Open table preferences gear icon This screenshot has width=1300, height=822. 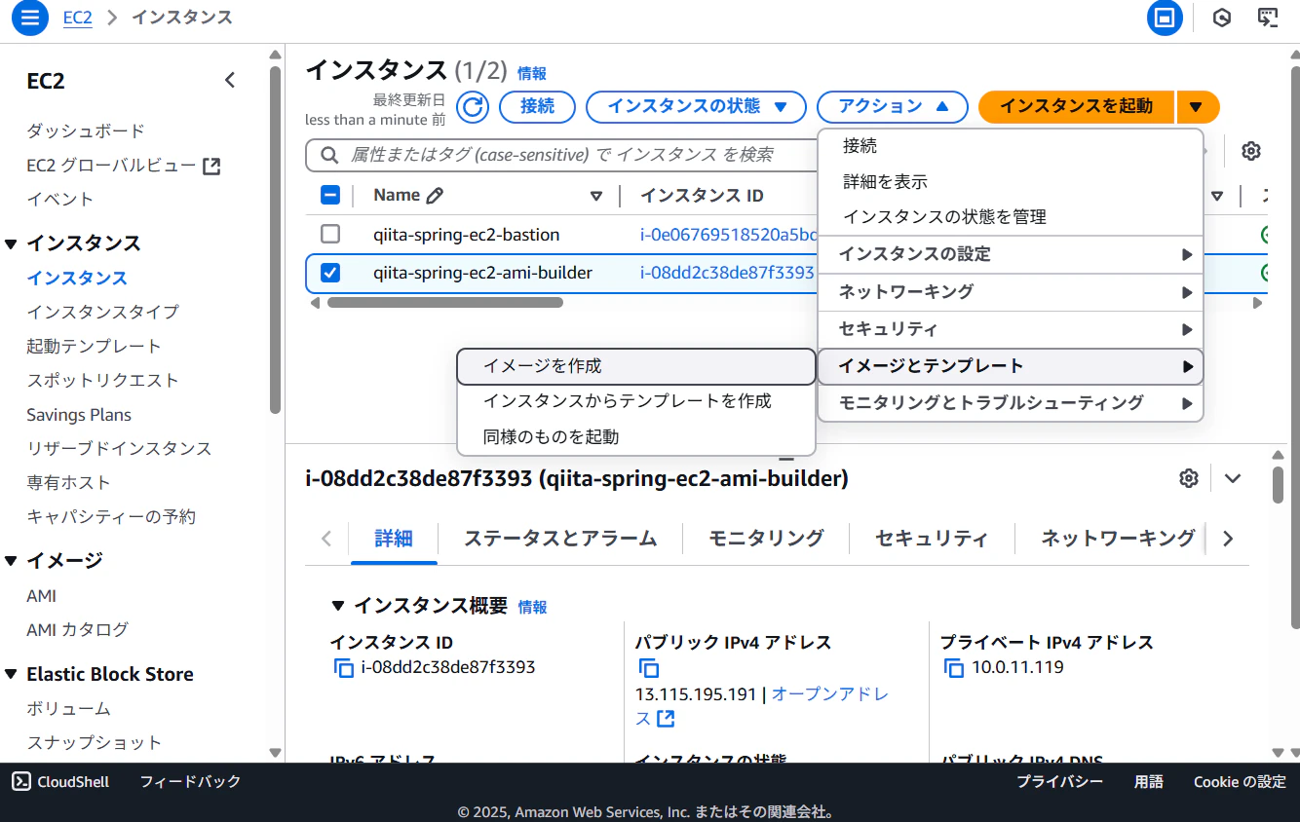click(1251, 151)
